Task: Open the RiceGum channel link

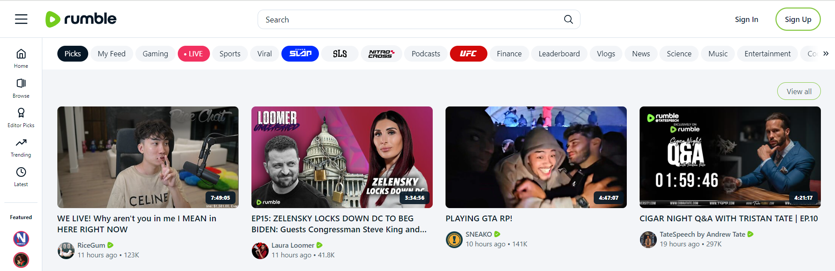Action: pyautogui.click(x=91, y=245)
